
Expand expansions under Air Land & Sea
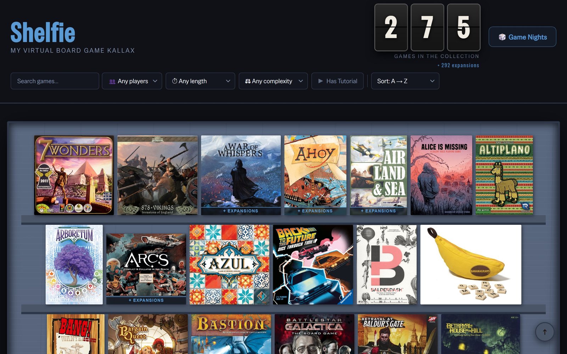(378, 211)
